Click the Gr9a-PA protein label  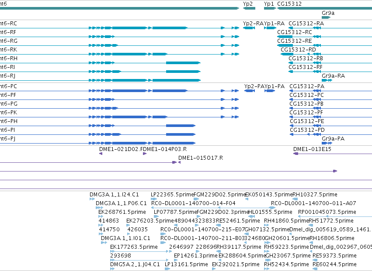pyautogui.click(x=333, y=139)
